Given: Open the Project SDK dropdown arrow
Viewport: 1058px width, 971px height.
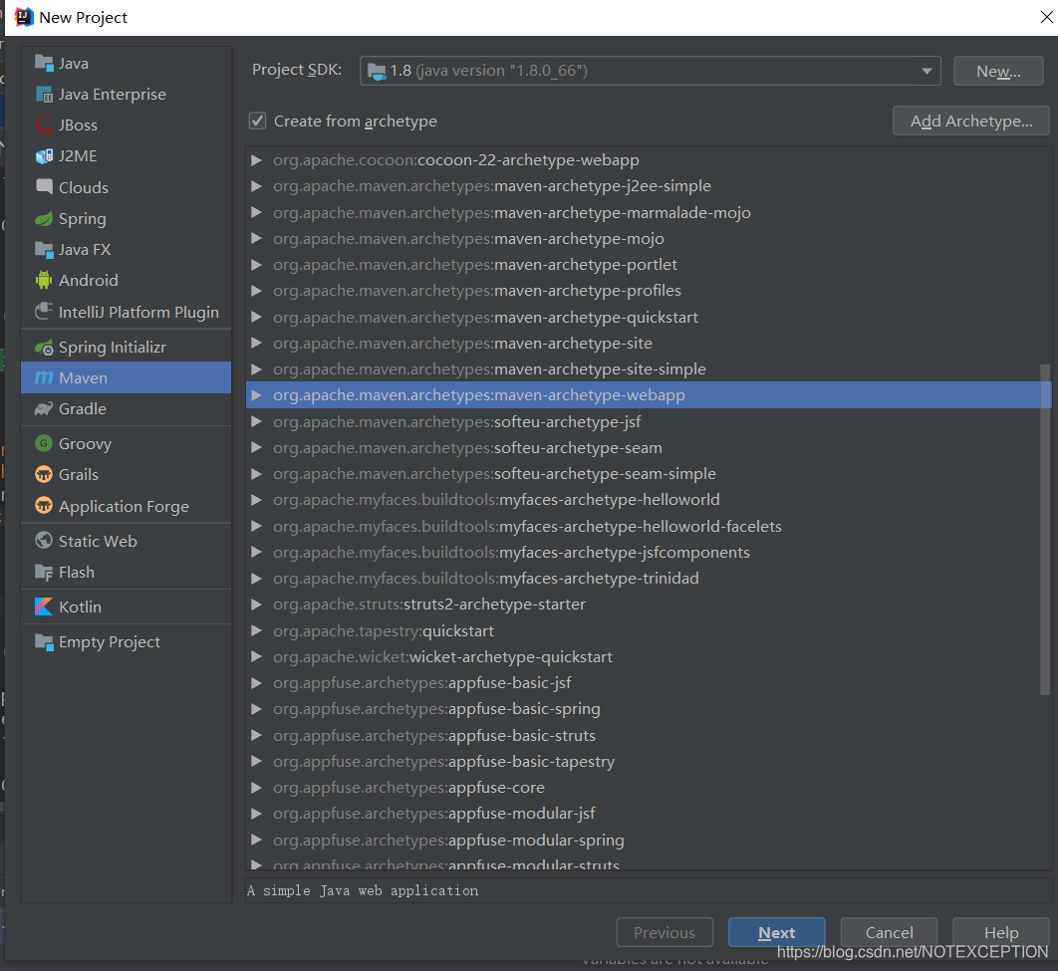Looking at the screenshot, I should [x=926, y=71].
